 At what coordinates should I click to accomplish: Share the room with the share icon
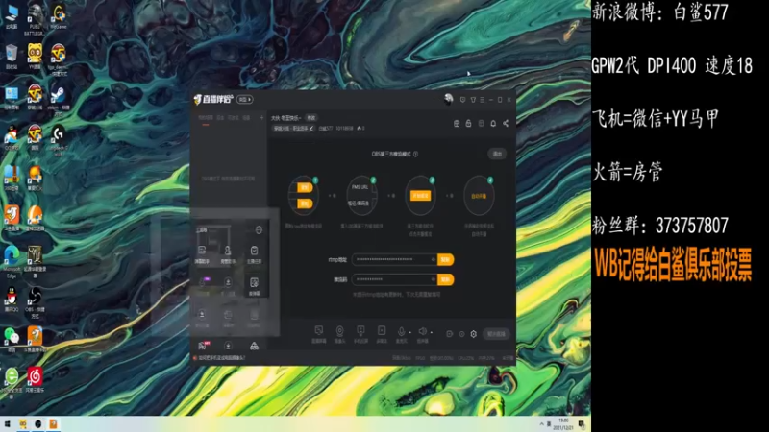click(506, 124)
